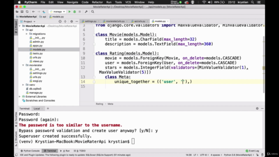
Task: Open Project panel gear options
Action: click(x=71, y=21)
